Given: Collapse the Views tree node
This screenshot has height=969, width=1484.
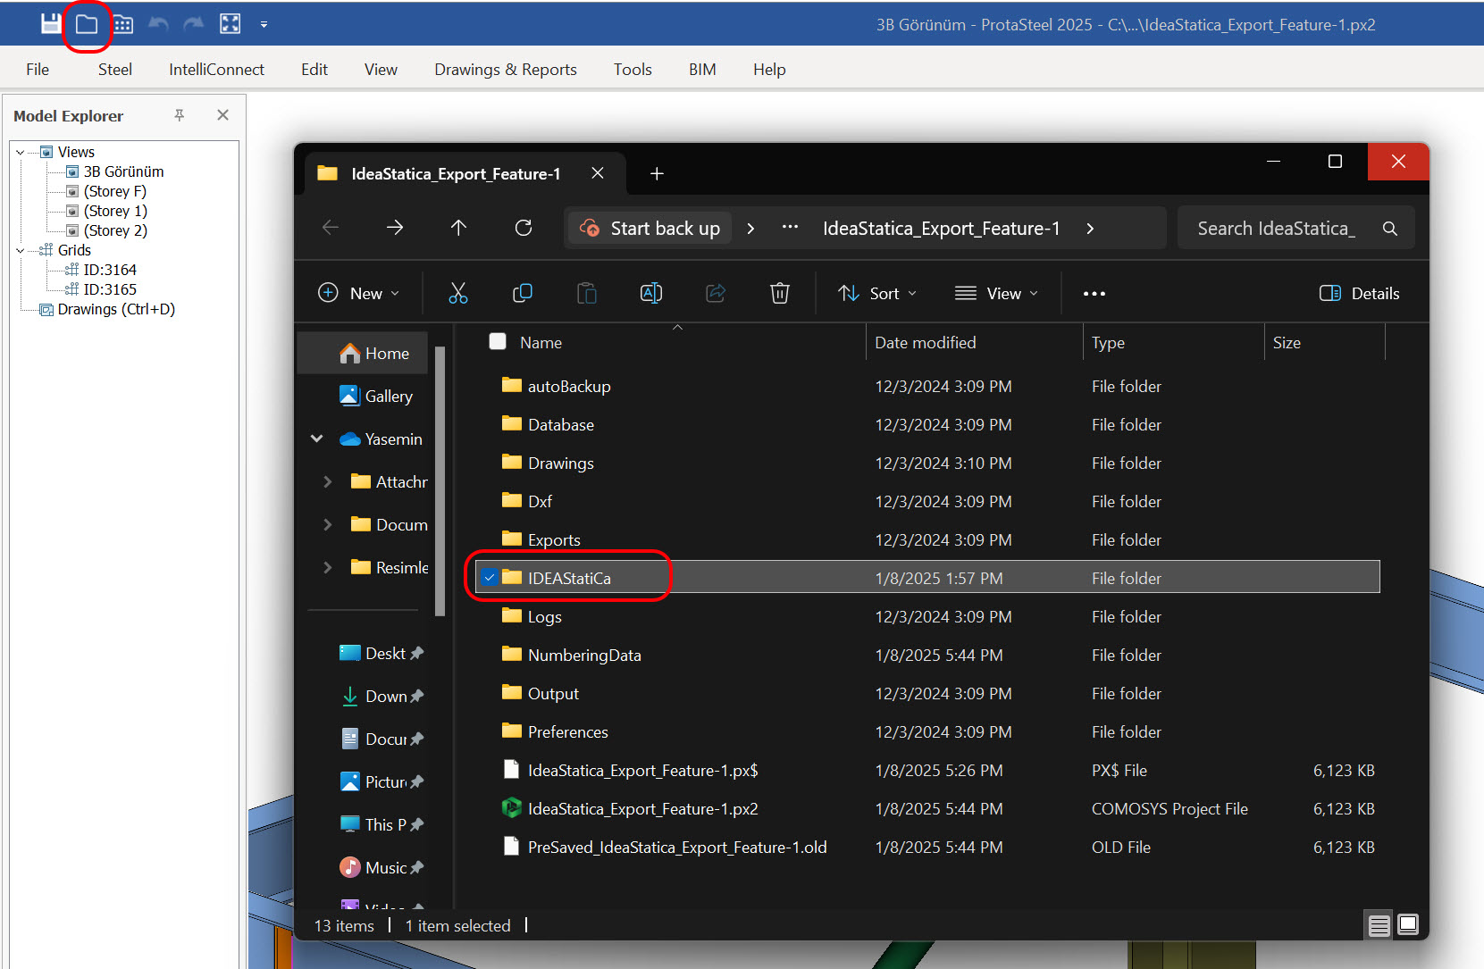Looking at the screenshot, I should pos(21,153).
